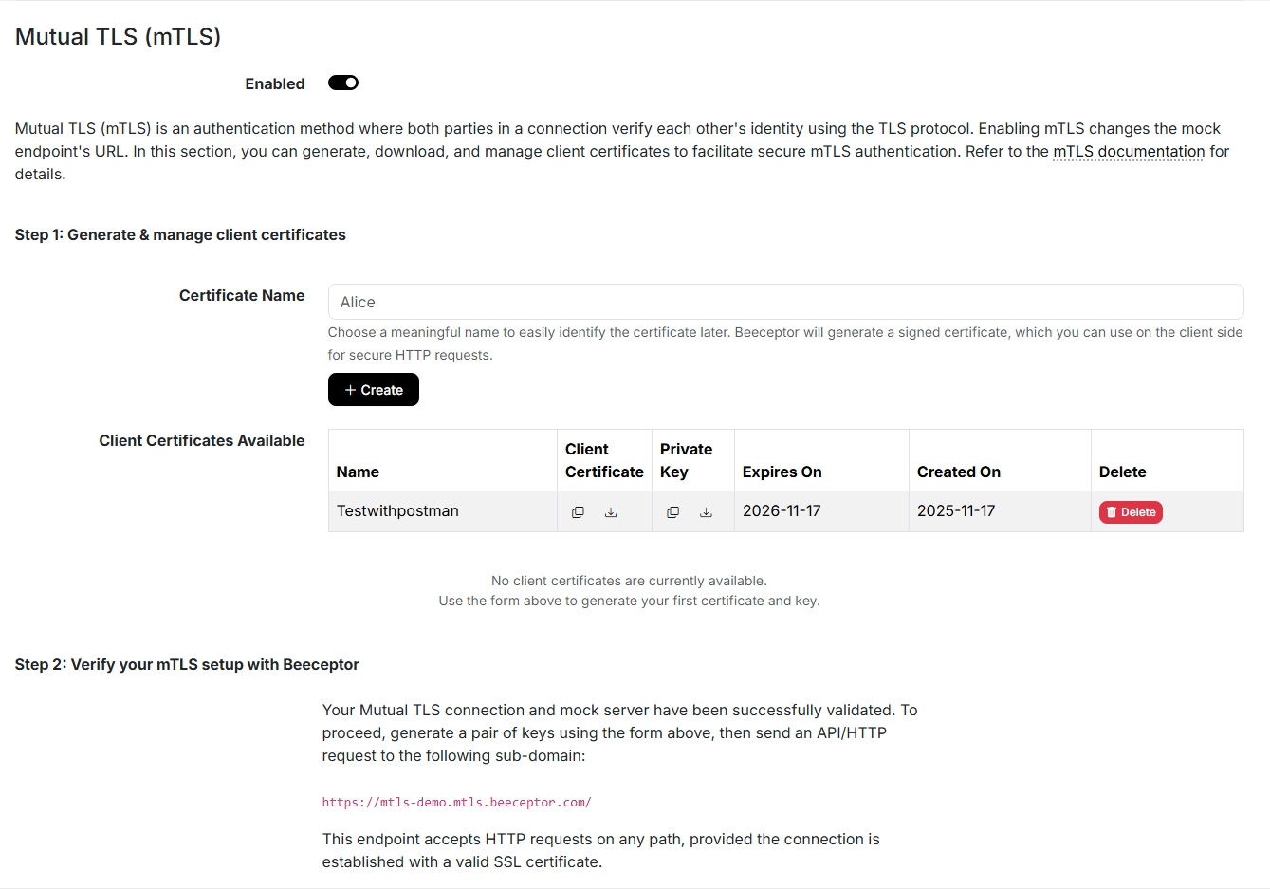Image resolution: width=1270 pixels, height=889 pixels.
Task: Click the Private Key column header
Action: pos(687,460)
